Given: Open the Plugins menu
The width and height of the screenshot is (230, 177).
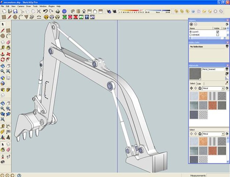Looking at the screenshot, I should pos(52,6).
